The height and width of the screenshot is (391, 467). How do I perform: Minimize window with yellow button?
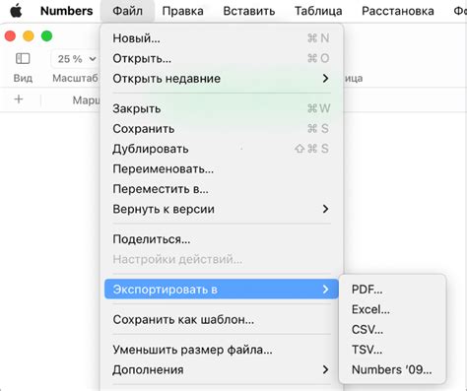click(x=29, y=35)
